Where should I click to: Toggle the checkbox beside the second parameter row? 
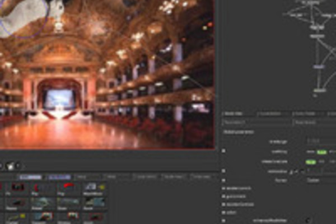(x=223, y=151)
